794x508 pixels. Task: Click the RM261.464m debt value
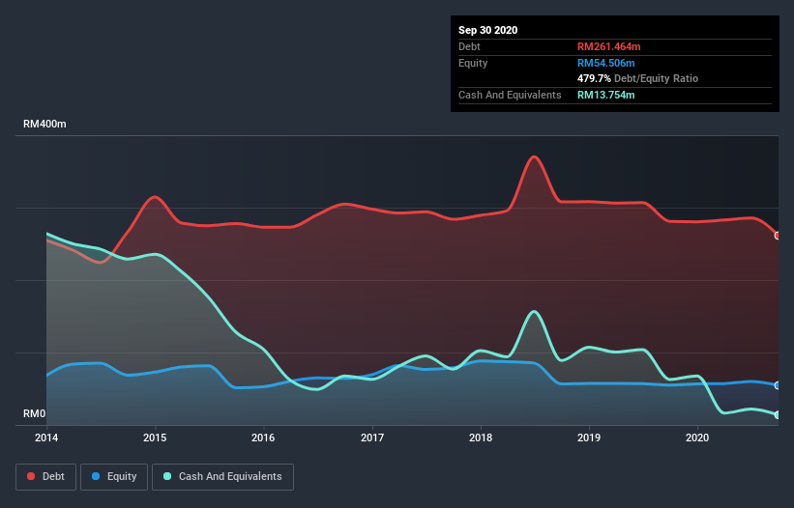click(608, 47)
